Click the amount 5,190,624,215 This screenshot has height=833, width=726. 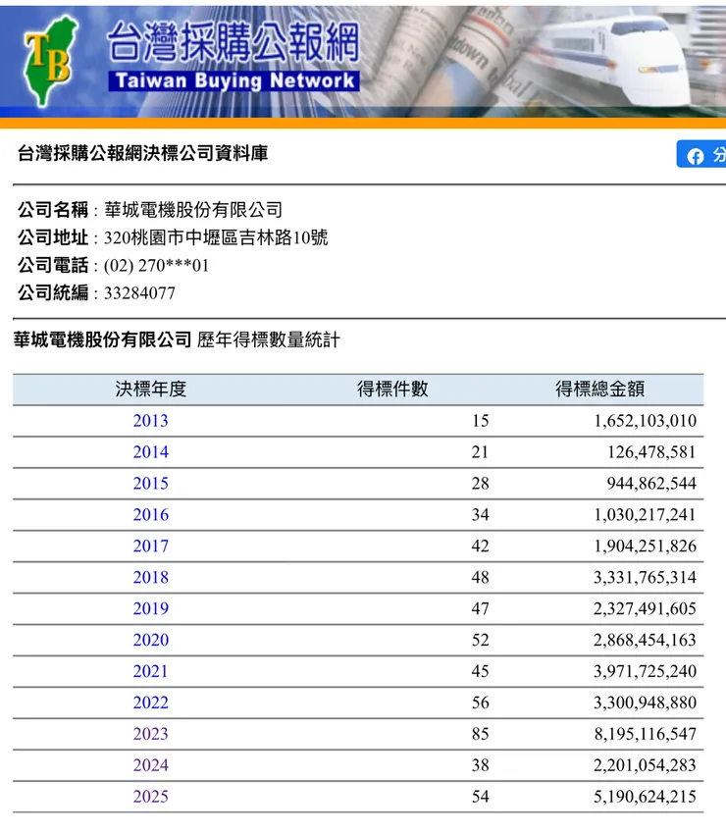tap(645, 797)
